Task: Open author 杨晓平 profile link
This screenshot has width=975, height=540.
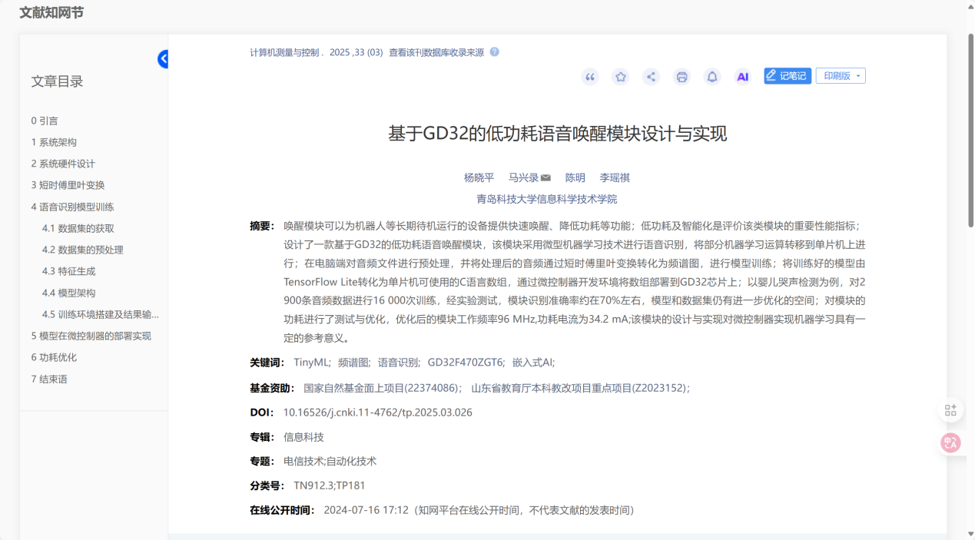Action: 479,178
